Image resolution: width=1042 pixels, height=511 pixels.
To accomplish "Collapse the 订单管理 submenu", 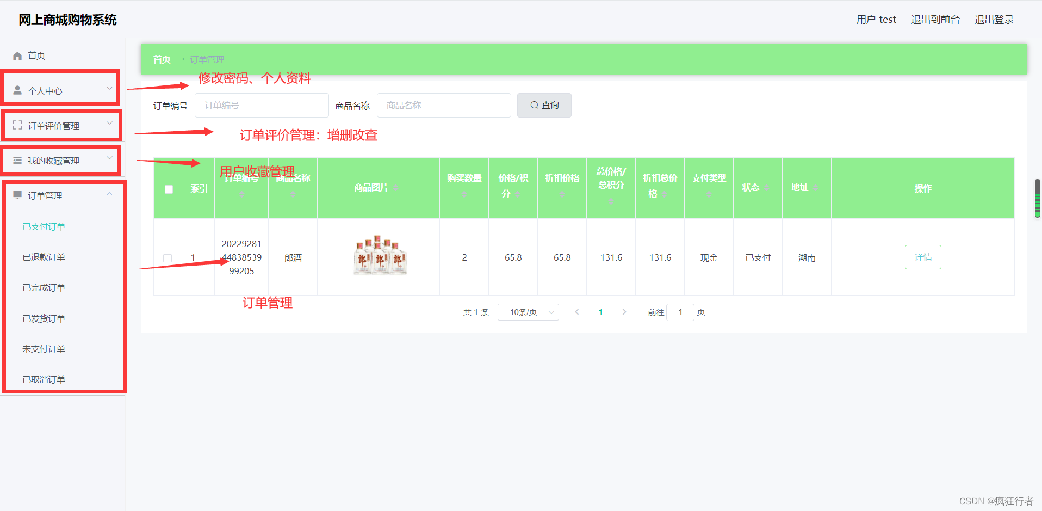I will (109, 193).
